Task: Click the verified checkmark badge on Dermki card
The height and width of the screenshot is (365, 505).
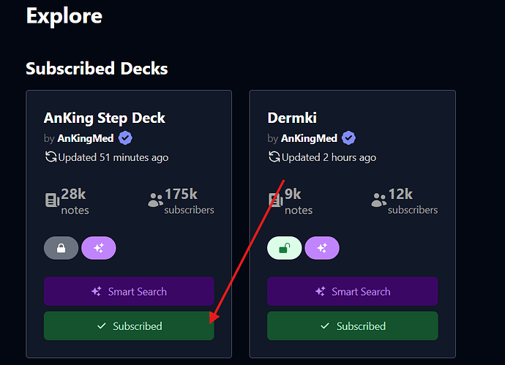Action: (349, 138)
